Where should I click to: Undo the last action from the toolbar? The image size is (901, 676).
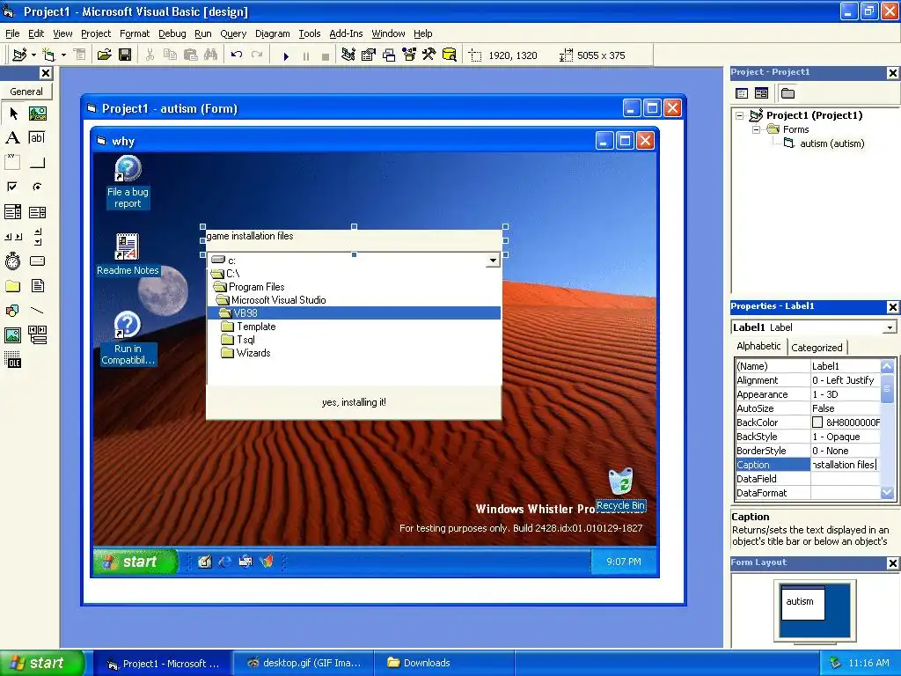[x=236, y=55]
